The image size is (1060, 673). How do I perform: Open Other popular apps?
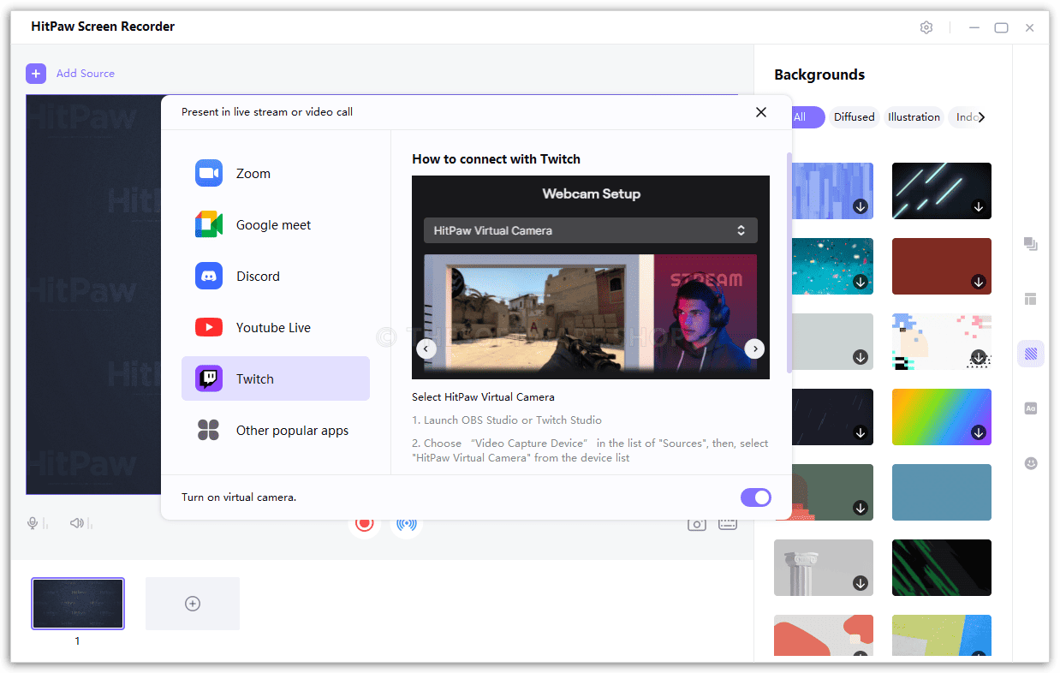pos(276,430)
